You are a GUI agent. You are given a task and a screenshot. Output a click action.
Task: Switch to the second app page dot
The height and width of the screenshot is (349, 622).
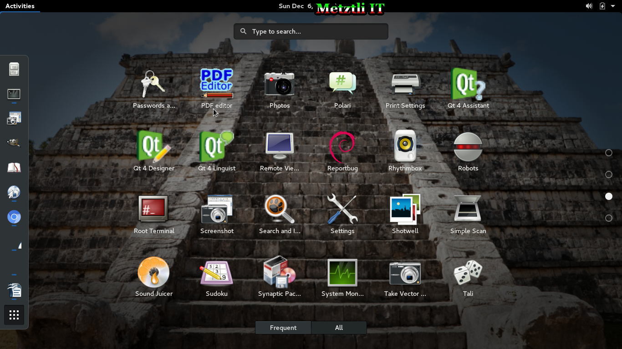coord(609,174)
